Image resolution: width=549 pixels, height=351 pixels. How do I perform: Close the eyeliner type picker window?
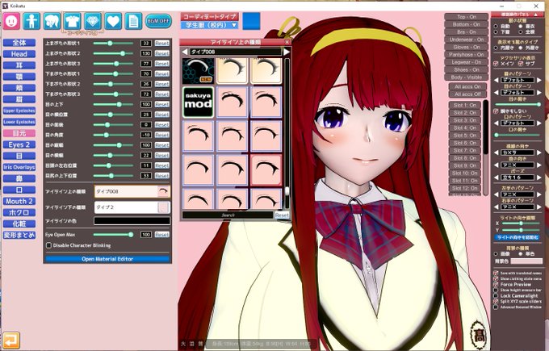point(287,42)
